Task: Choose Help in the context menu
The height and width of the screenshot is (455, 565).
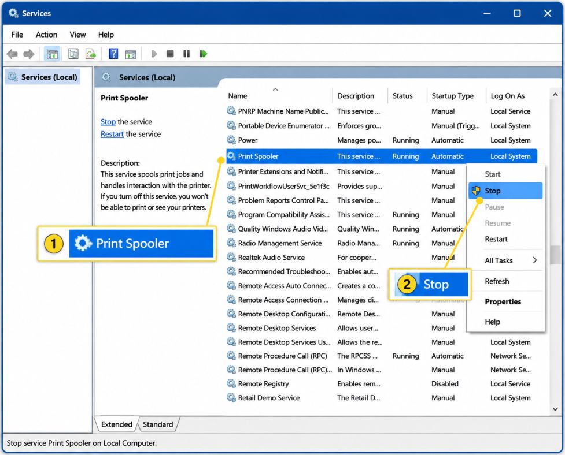Action: tap(505, 322)
